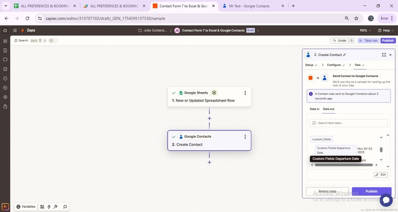The image size is (398, 212).
Task: Open the browser tab search dropdown
Action: 6,6
